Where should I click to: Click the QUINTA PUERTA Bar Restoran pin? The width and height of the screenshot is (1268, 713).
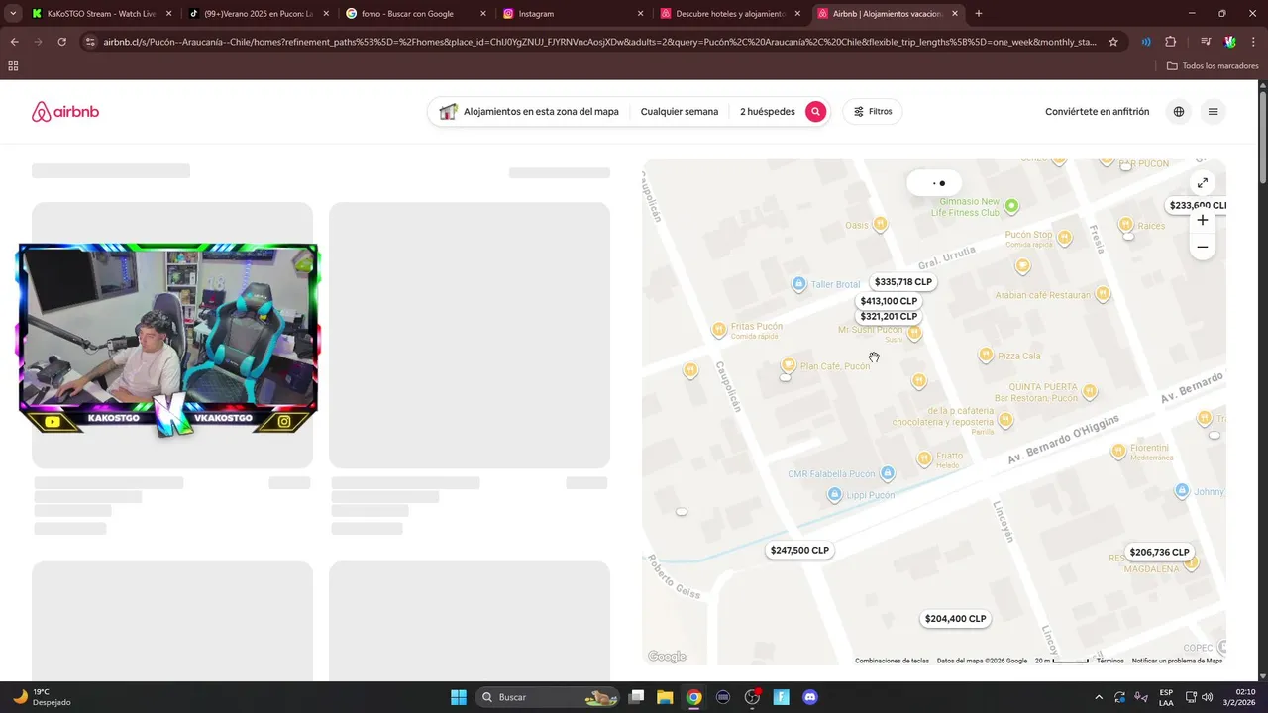[1090, 391]
